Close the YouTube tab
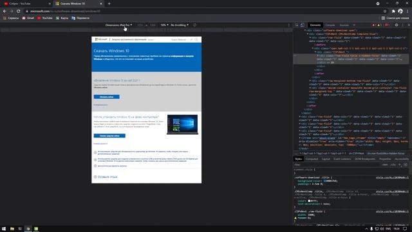 tap(50, 4)
